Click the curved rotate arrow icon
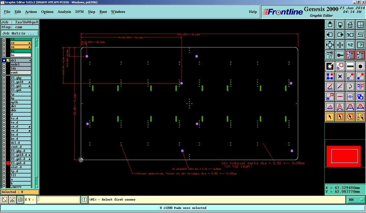The height and width of the screenshot is (213, 366). [x=350, y=86]
